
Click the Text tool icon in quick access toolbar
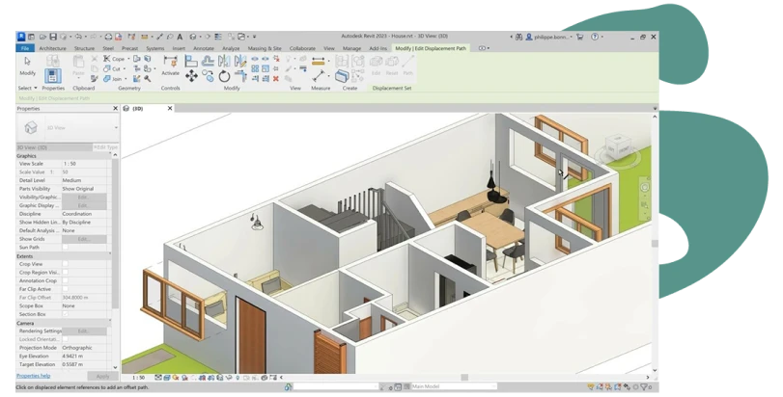(180, 37)
